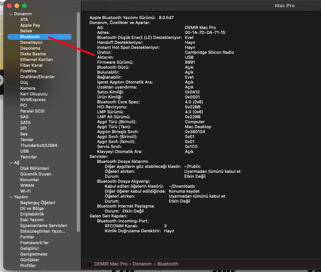
Task: Select the Bellek hardware entry
Action: pyautogui.click(x=26, y=31)
